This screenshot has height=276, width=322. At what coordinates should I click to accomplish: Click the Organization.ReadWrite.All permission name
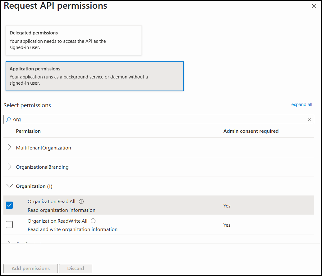coord(57,221)
